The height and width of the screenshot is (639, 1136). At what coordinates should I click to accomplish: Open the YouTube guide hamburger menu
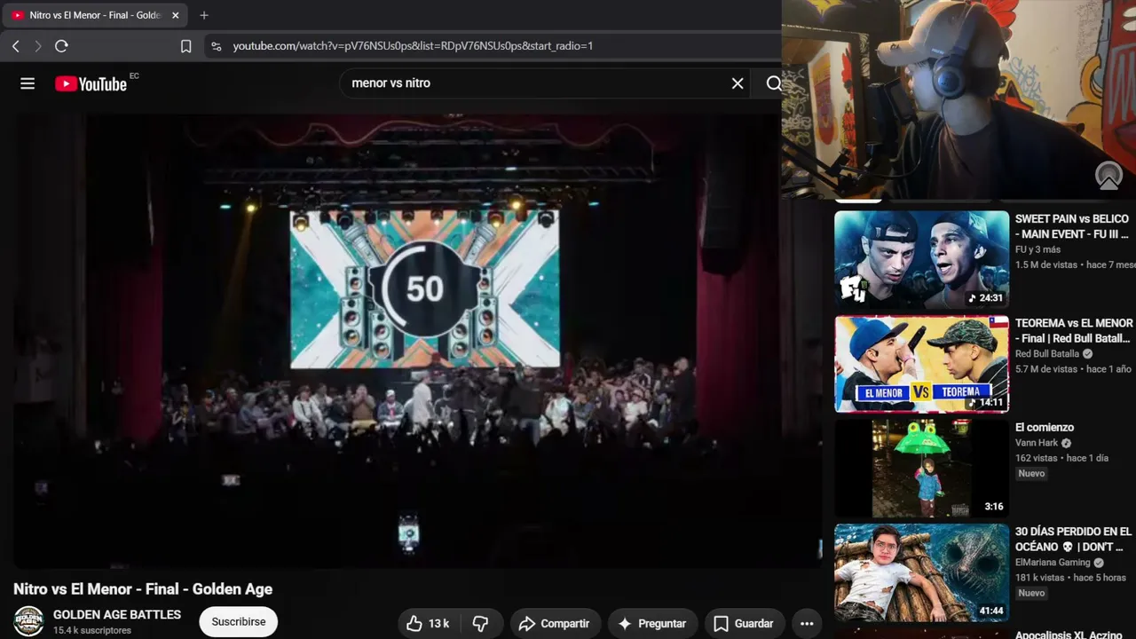[x=28, y=83]
